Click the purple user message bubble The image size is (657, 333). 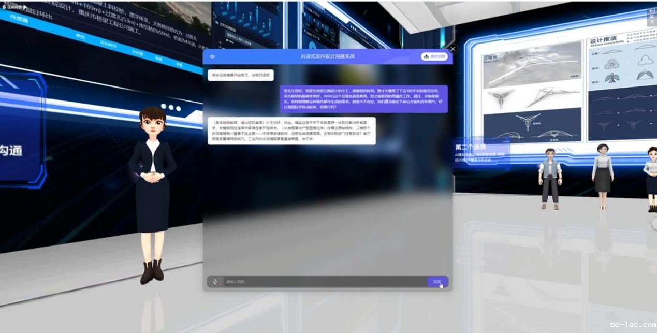[363, 99]
